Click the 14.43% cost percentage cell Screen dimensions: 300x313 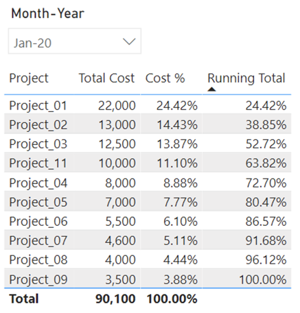pyautogui.click(x=177, y=125)
